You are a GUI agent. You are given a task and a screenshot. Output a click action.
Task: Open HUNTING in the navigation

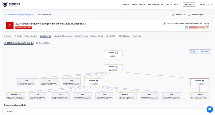(x=143, y=5)
